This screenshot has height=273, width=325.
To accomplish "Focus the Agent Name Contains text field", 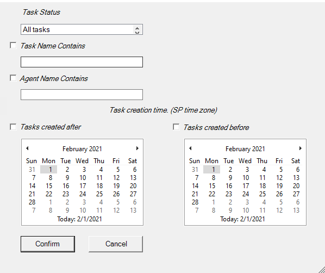I will coord(82,95).
